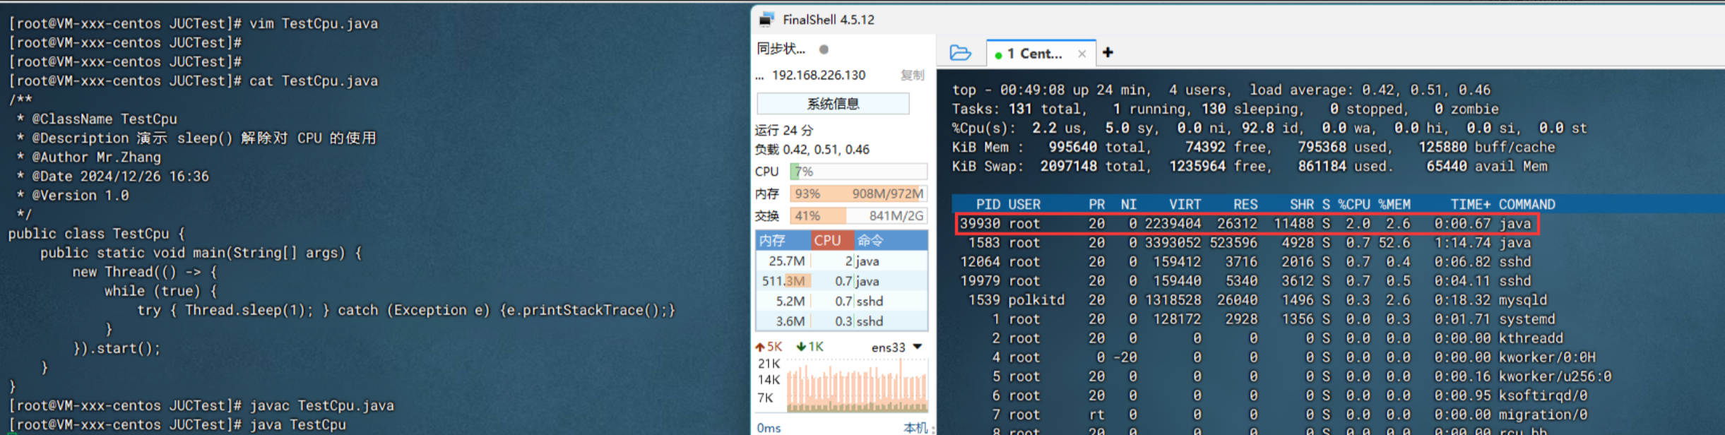This screenshot has height=435, width=1725.
Task: Sort processes by 命令 column header
Action: pos(870,241)
